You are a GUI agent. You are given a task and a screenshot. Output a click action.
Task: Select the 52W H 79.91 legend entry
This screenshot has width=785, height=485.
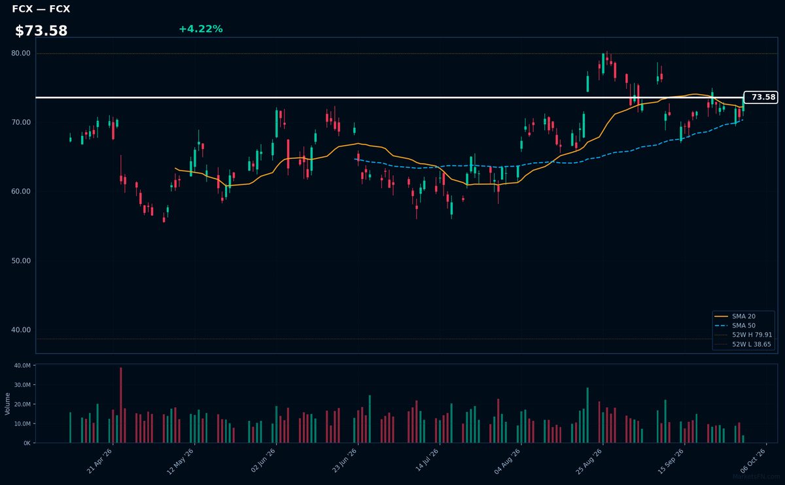point(744,335)
